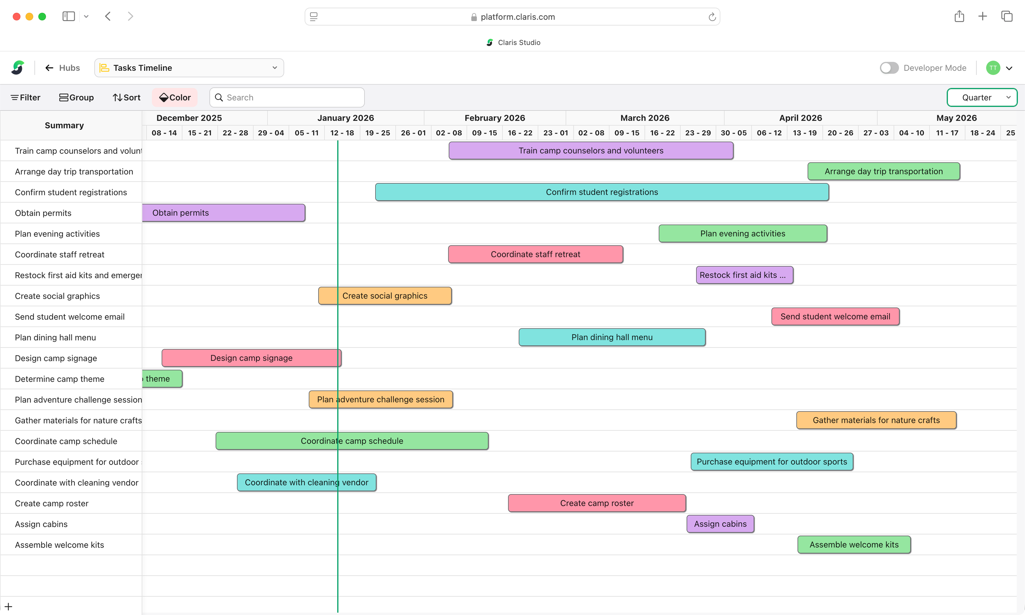Image resolution: width=1025 pixels, height=615 pixels.
Task: Open the Group options
Action: [76, 97]
